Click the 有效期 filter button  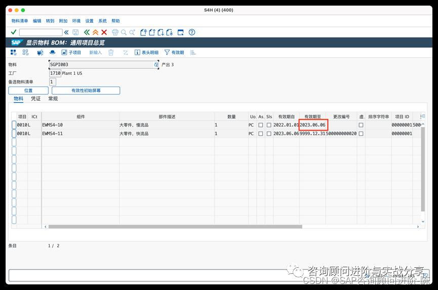[x=174, y=53]
